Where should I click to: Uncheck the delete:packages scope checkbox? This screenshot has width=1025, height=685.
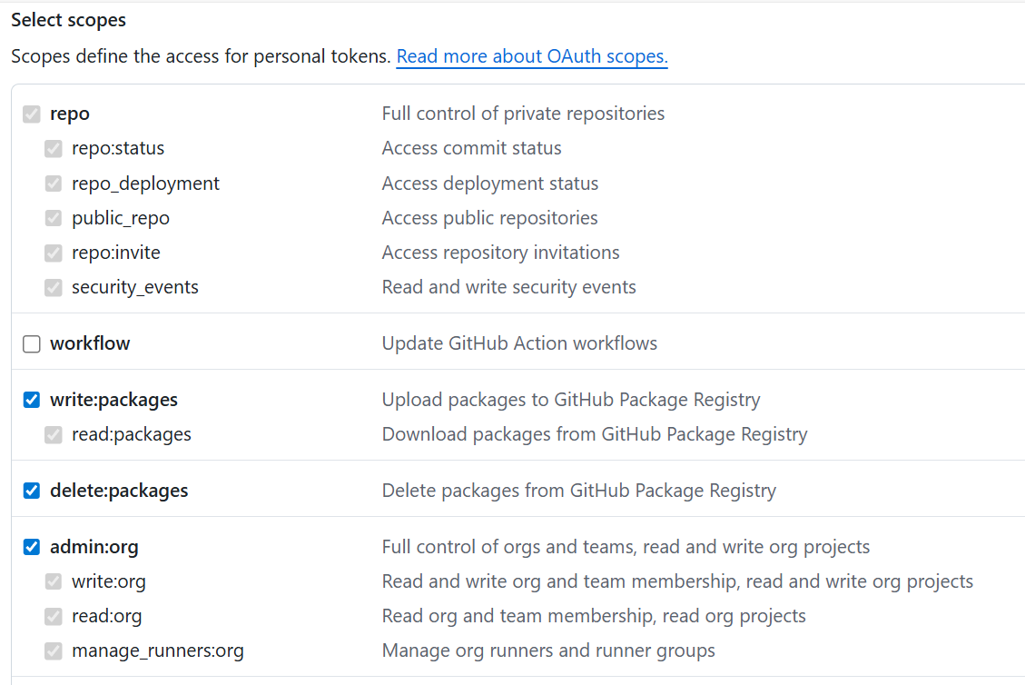point(32,491)
